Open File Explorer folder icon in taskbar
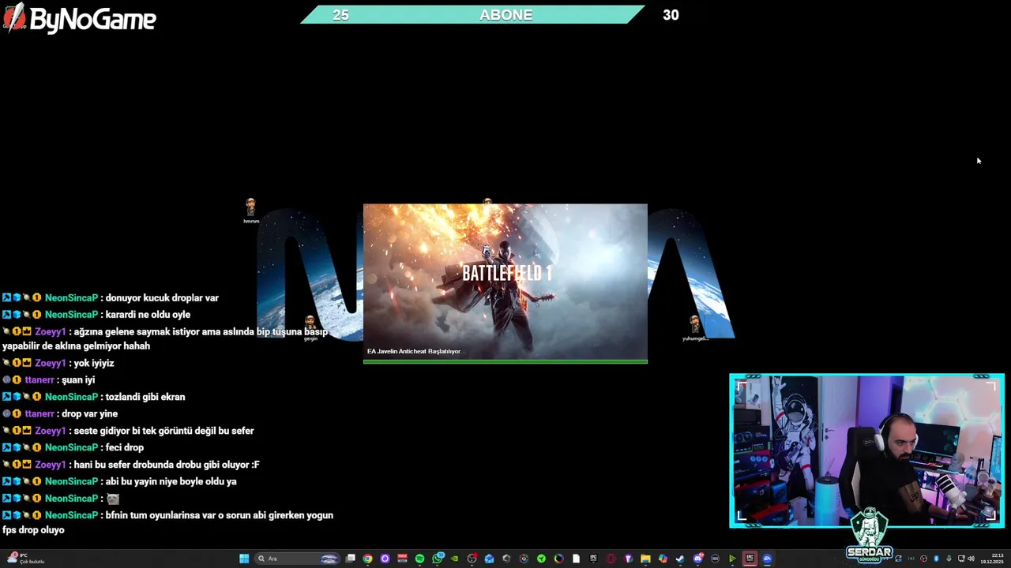The height and width of the screenshot is (568, 1011). click(x=645, y=559)
